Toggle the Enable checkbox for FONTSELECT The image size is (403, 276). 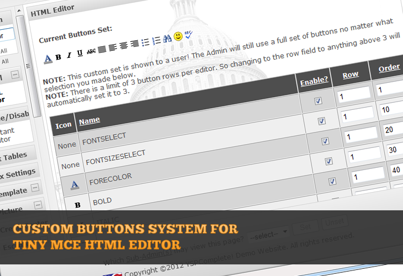pyautogui.click(x=318, y=100)
